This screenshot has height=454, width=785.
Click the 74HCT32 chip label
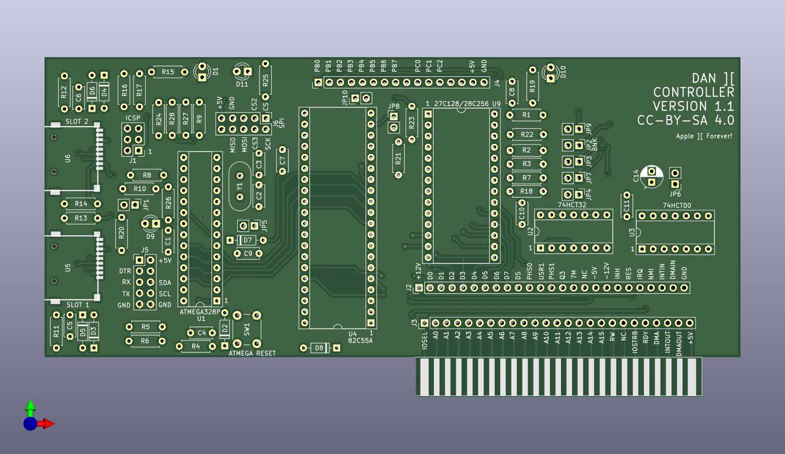click(572, 205)
